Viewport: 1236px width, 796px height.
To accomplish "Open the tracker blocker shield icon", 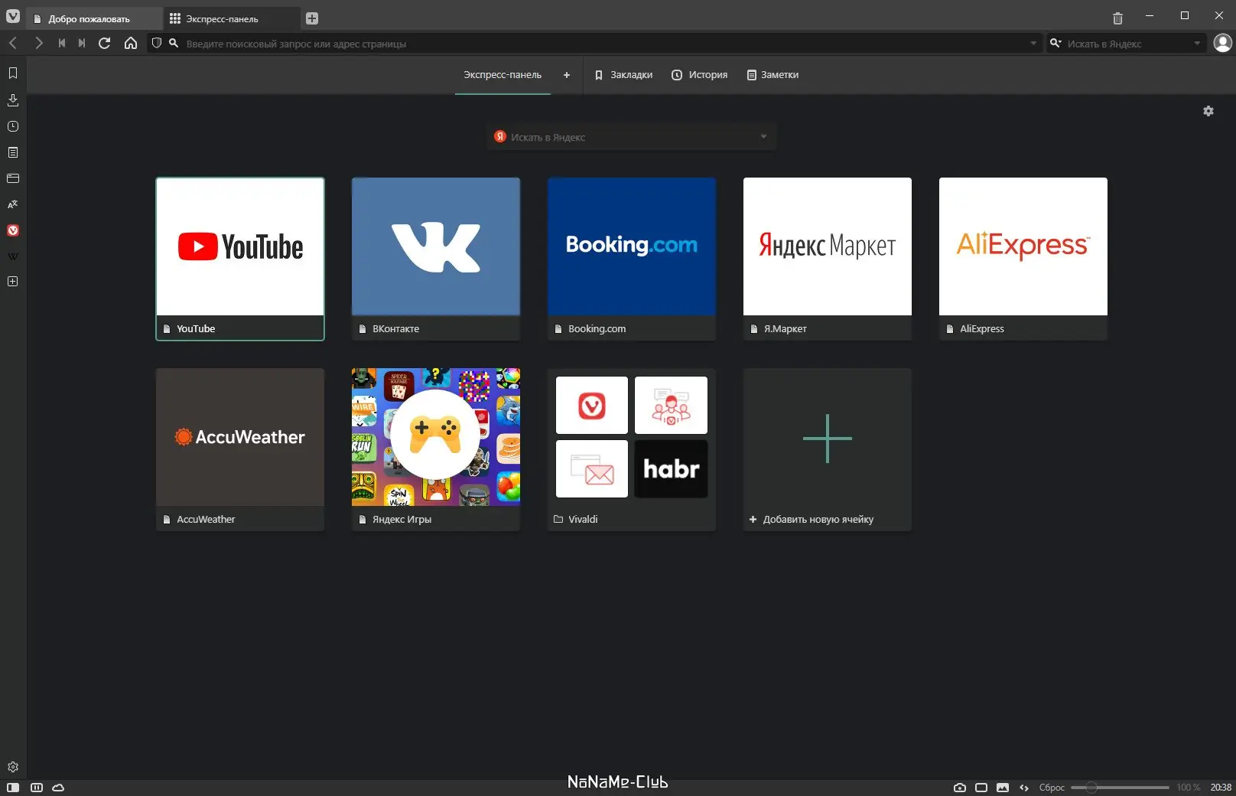I will [x=157, y=43].
